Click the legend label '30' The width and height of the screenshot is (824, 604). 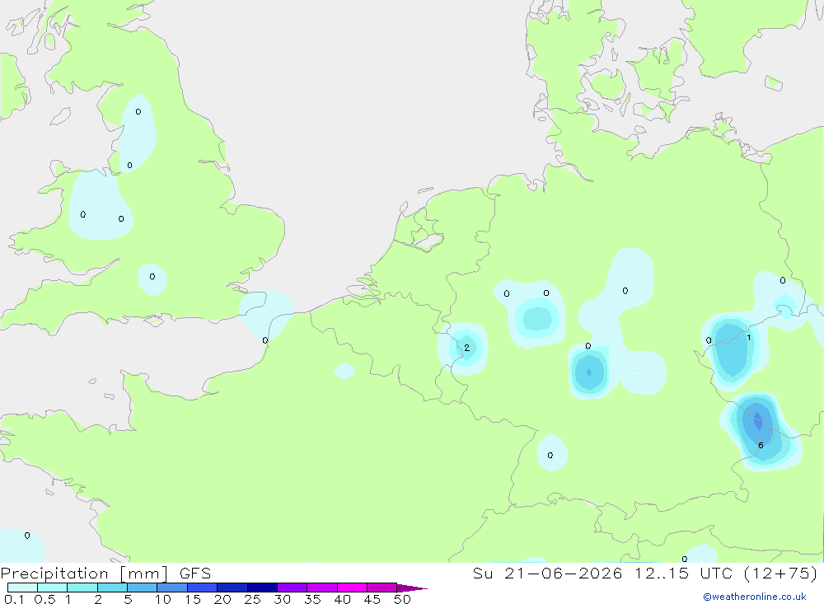(283, 599)
